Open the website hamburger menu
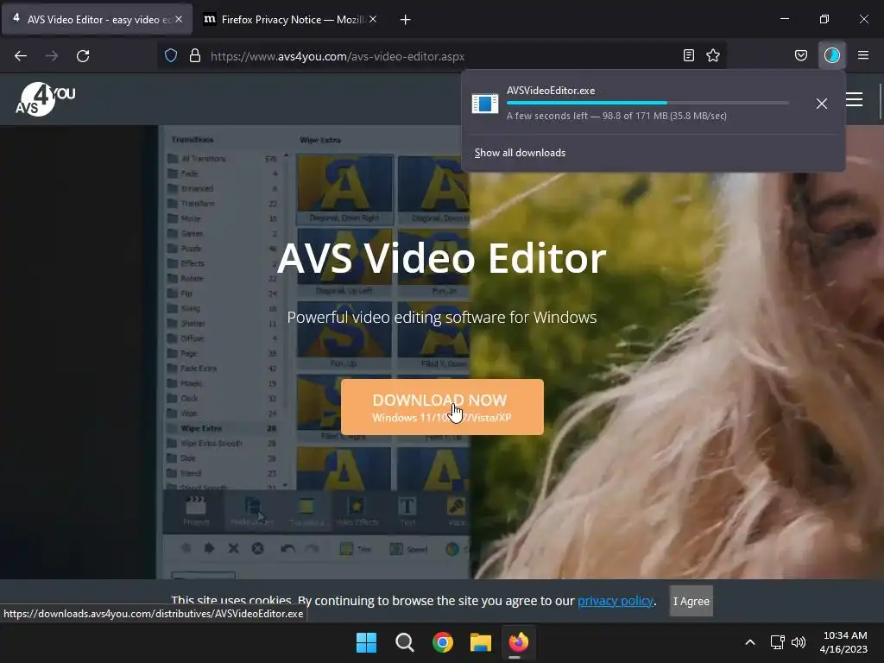Image resolution: width=884 pixels, height=663 pixels. 854,99
